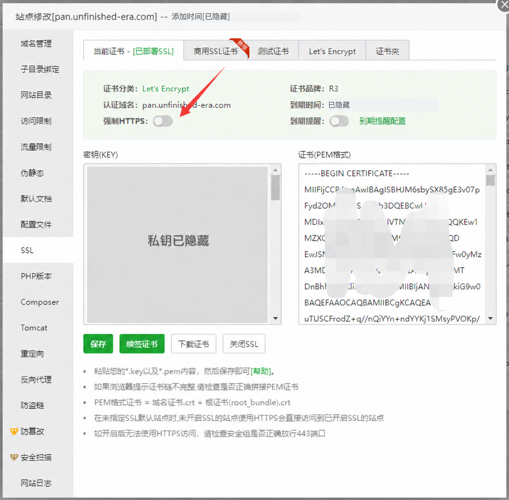The width and height of the screenshot is (509, 500).
Task: Open 防篡改 label in sidebar
Action: click(33, 431)
